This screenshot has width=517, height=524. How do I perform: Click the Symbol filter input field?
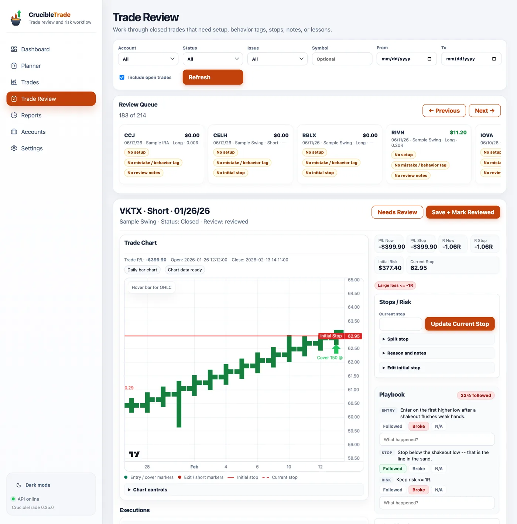point(342,59)
